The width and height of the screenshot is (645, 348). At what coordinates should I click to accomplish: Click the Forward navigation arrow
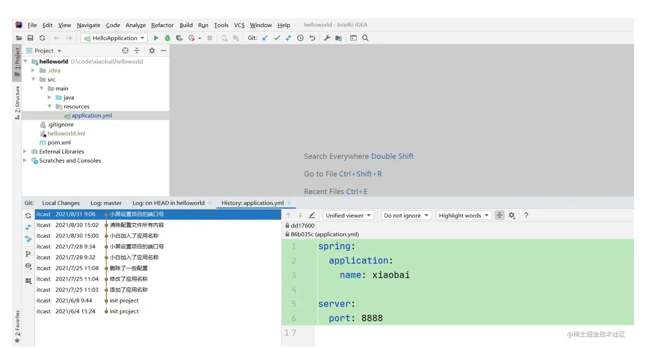click(x=69, y=38)
